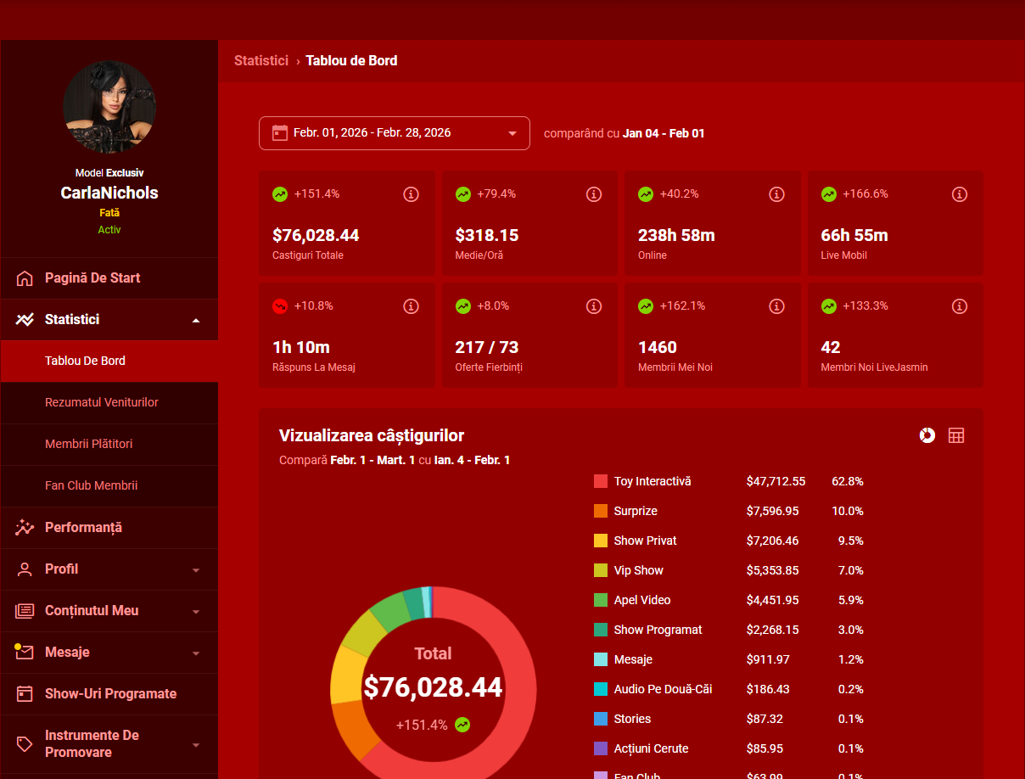Click the Profil person icon
This screenshot has height=779, width=1025.
pos(25,569)
